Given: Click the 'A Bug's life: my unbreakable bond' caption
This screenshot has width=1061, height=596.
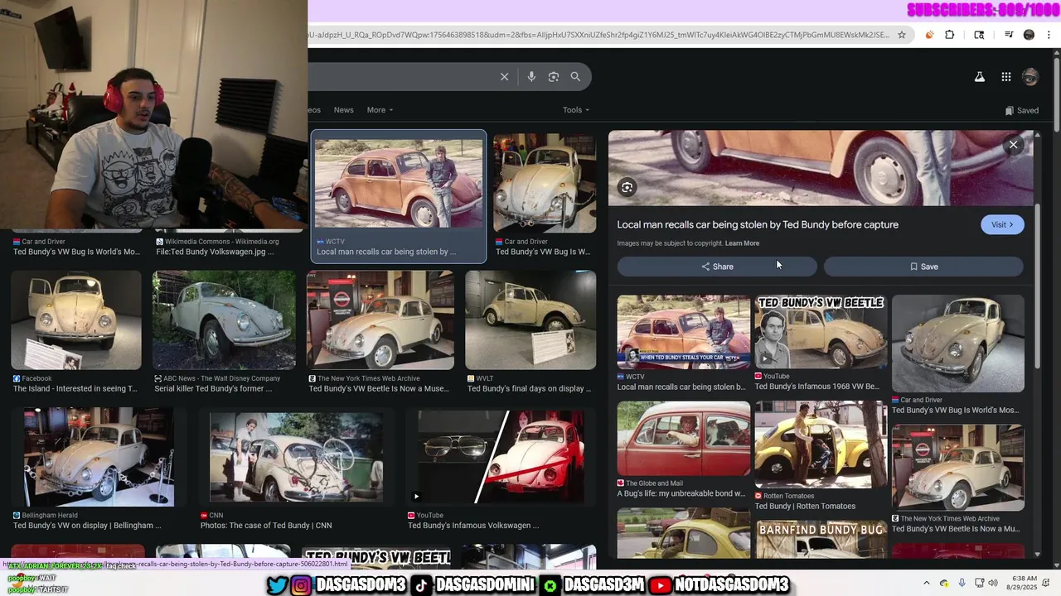Looking at the screenshot, I should tap(681, 494).
